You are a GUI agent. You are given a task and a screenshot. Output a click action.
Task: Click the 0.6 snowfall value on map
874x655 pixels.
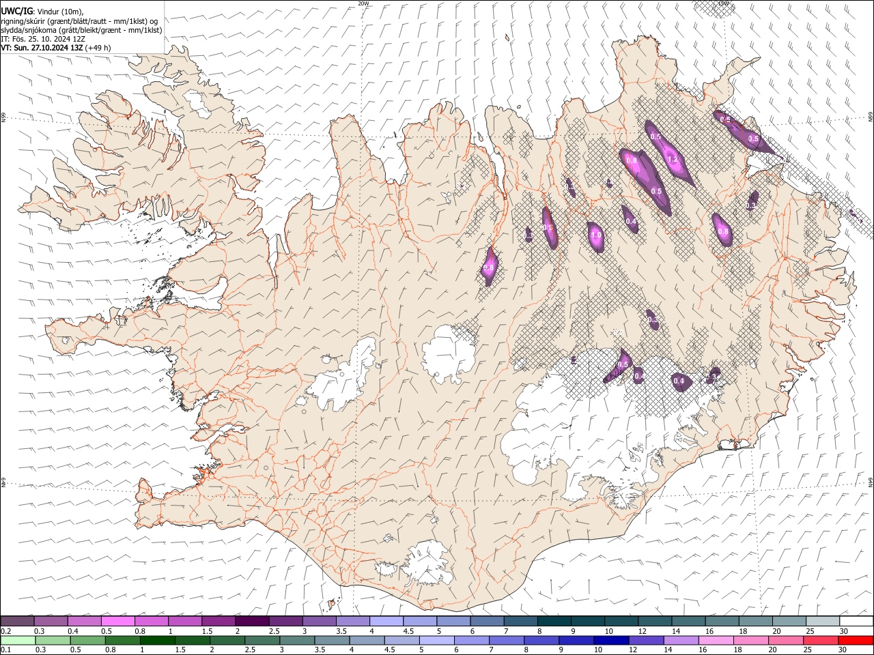click(x=548, y=228)
